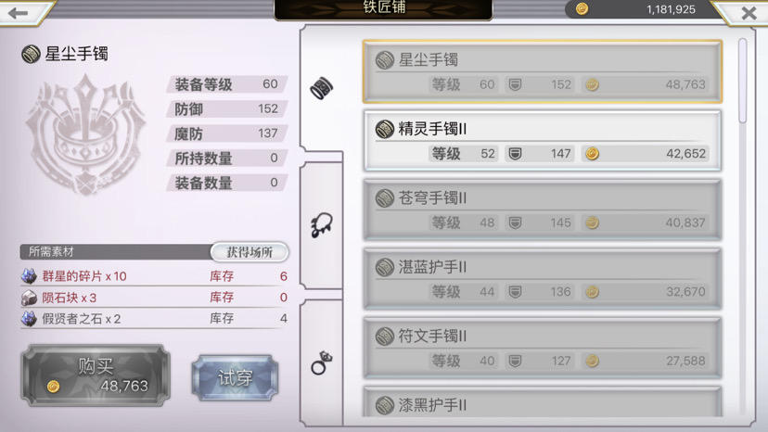Close the blacksmith shop window
768x432 pixels.
coord(749,13)
